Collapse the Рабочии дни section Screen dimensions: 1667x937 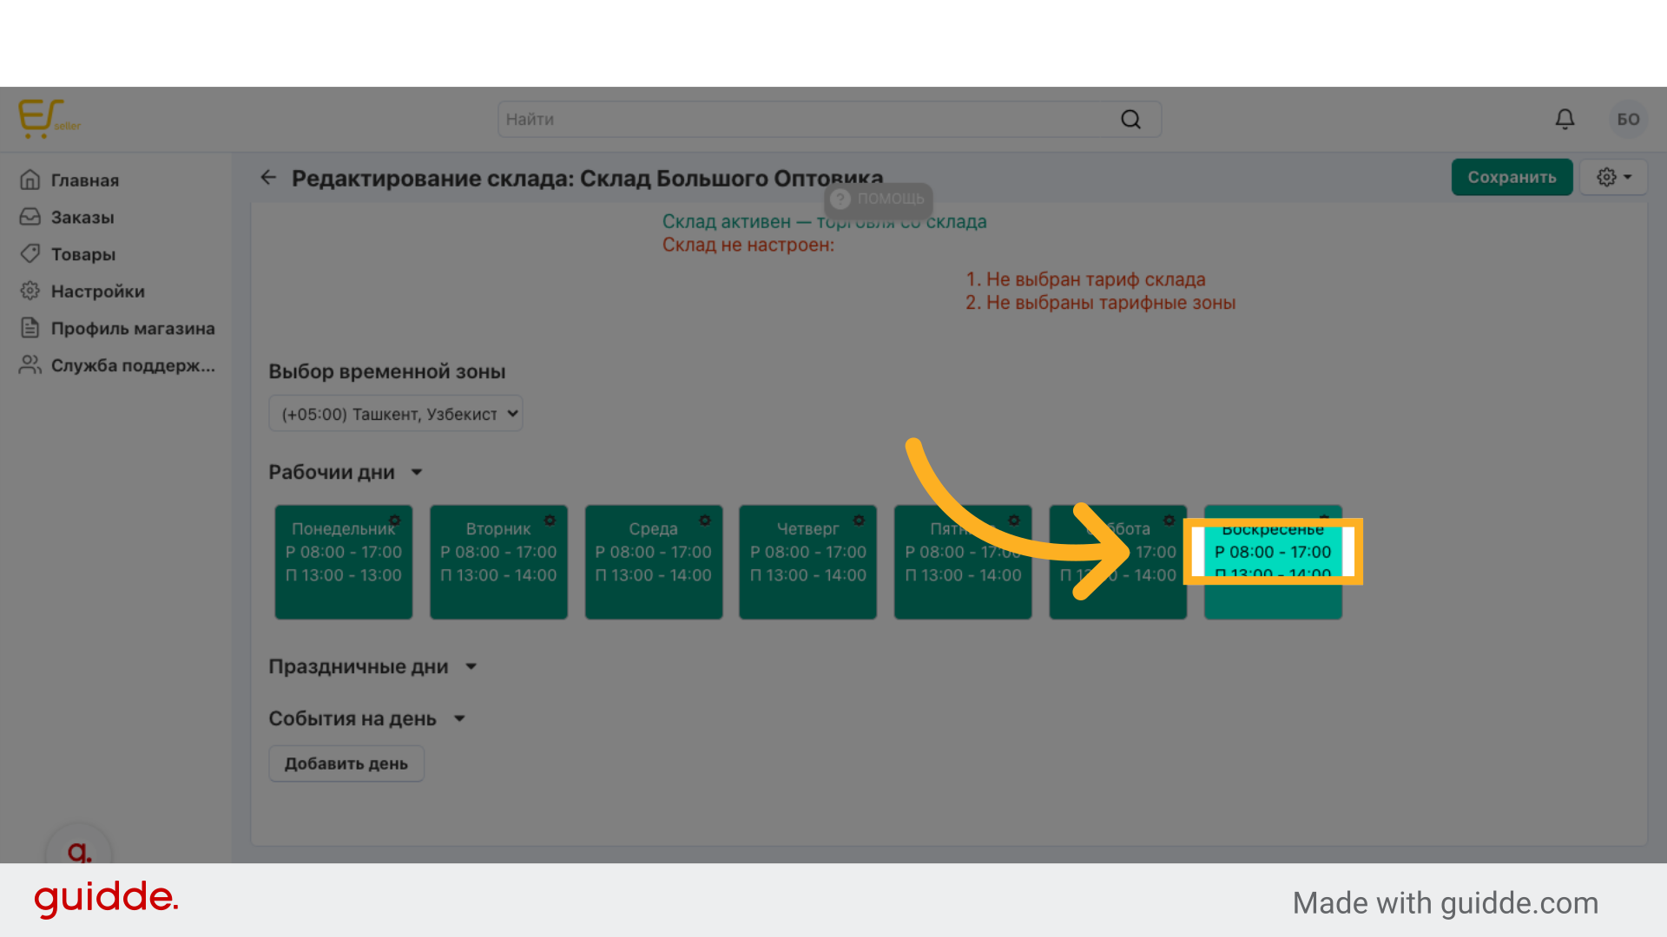[417, 473]
